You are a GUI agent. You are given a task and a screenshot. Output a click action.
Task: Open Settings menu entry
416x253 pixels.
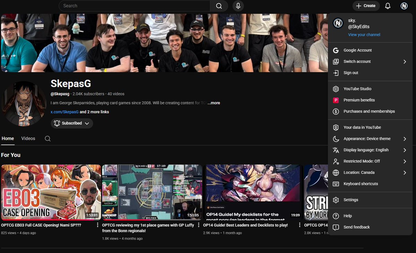coord(370,200)
